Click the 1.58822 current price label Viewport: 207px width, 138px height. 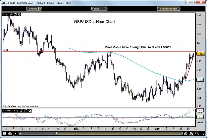(x=200, y=54)
